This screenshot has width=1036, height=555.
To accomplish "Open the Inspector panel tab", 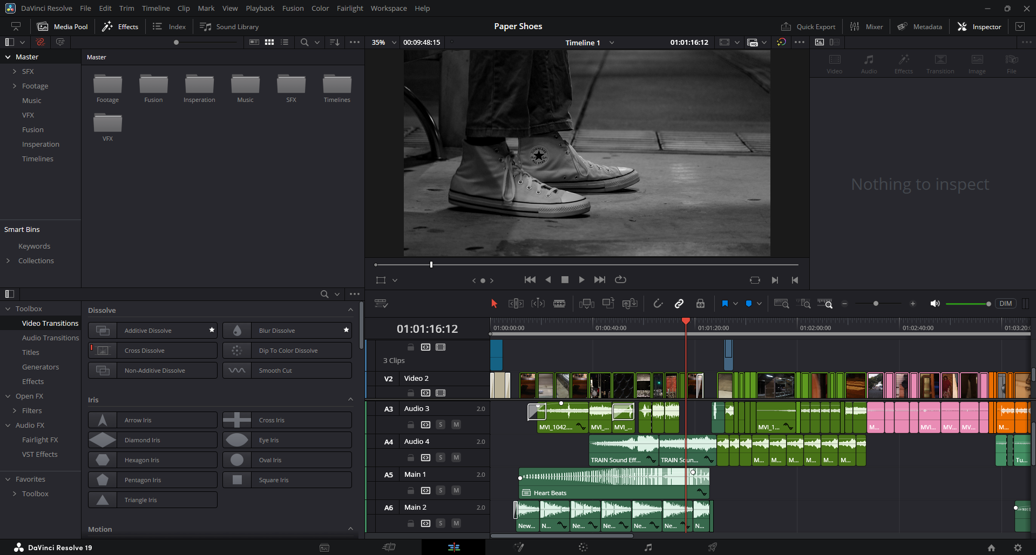I will (979, 26).
